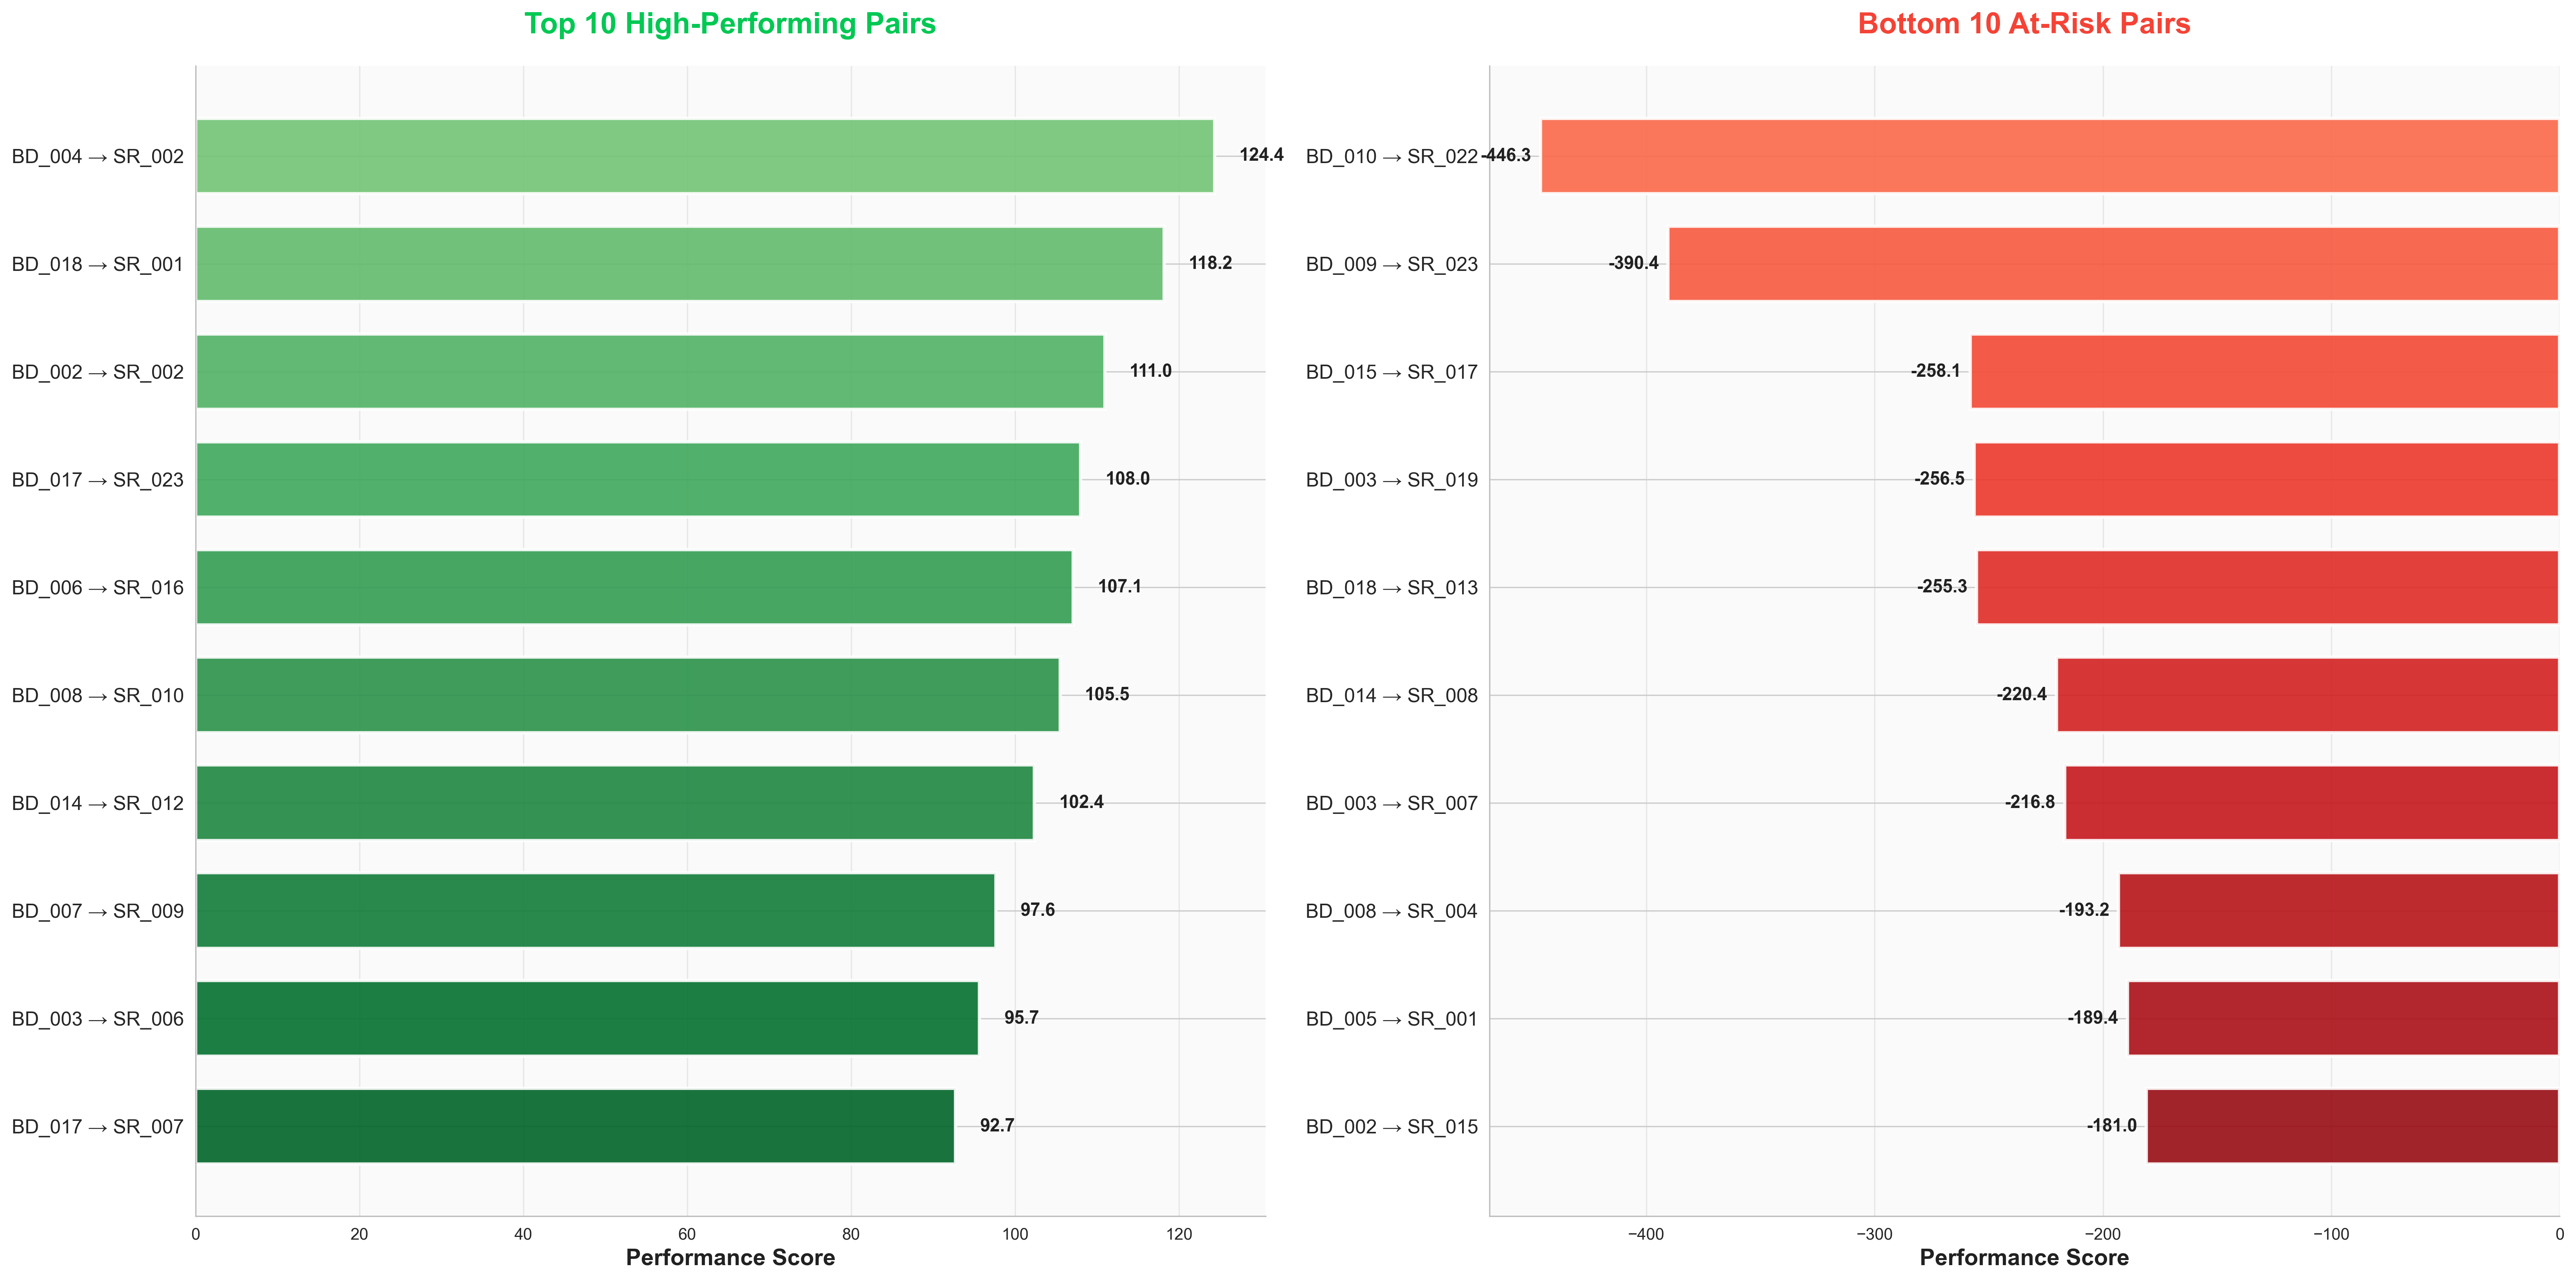The height and width of the screenshot is (1282, 2576).
Task: Click the 124.4 value label
Action: point(1261,155)
